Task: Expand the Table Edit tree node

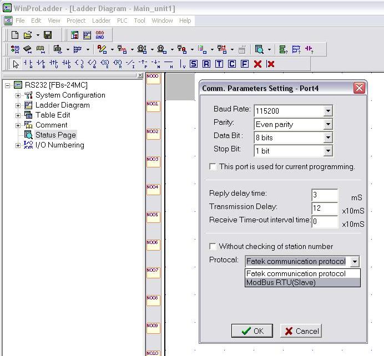Action: tap(18, 115)
